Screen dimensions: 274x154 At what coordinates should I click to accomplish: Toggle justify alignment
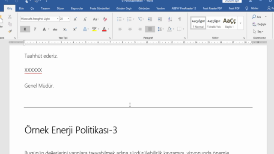point(150,29)
